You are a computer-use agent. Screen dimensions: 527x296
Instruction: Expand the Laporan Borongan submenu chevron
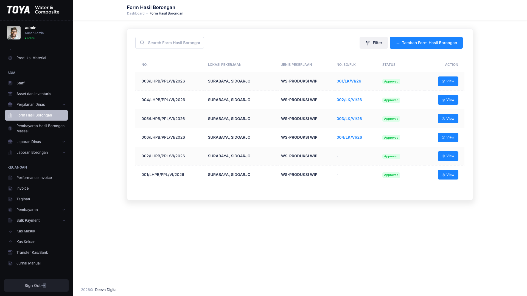pyautogui.click(x=64, y=152)
